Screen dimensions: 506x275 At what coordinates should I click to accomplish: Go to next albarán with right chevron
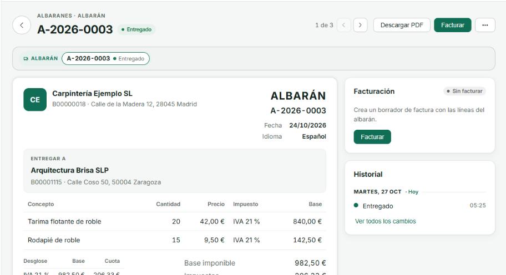[360, 25]
